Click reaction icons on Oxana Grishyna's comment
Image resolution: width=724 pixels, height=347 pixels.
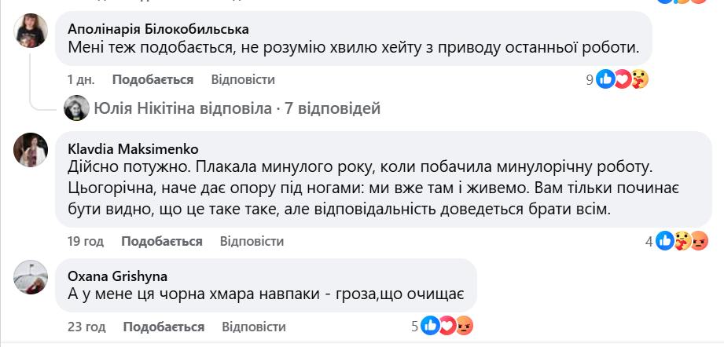click(448, 327)
